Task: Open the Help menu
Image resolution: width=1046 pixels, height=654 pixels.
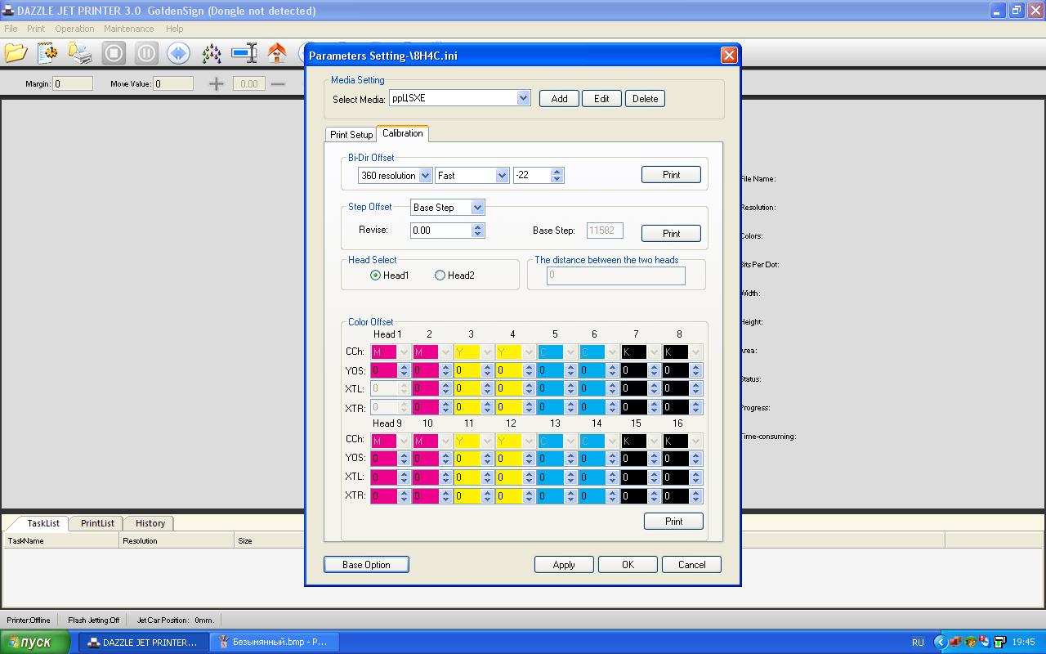Action: pyautogui.click(x=174, y=29)
